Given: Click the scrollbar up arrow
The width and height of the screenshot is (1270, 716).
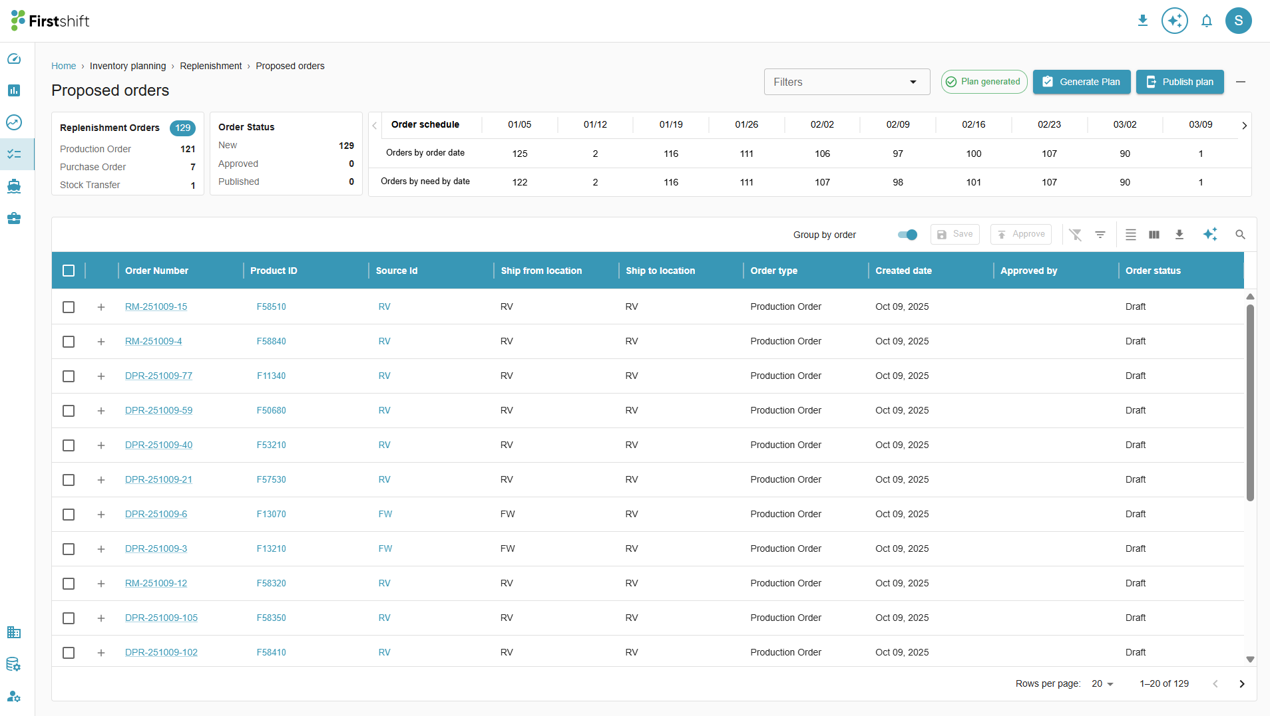Looking at the screenshot, I should point(1250,297).
